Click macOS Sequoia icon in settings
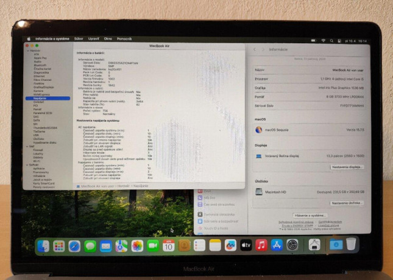The width and height of the screenshot is (393, 280). coord(259,130)
